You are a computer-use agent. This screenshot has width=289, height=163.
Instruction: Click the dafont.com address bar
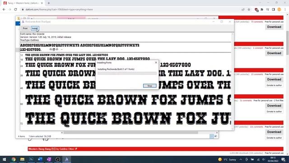129,10
